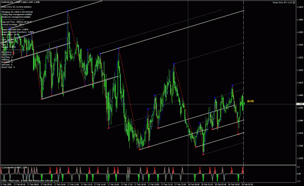Click the '17 Feb 16:00' time axis label

pyautogui.click(x=113, y=184)
